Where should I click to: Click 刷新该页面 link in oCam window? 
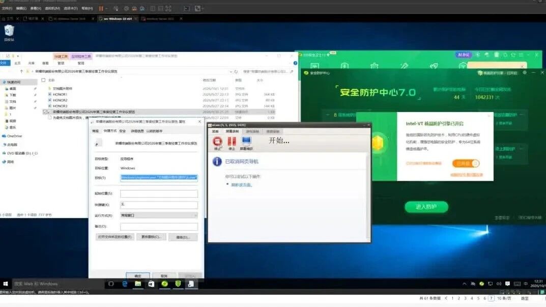coord(241,185)
